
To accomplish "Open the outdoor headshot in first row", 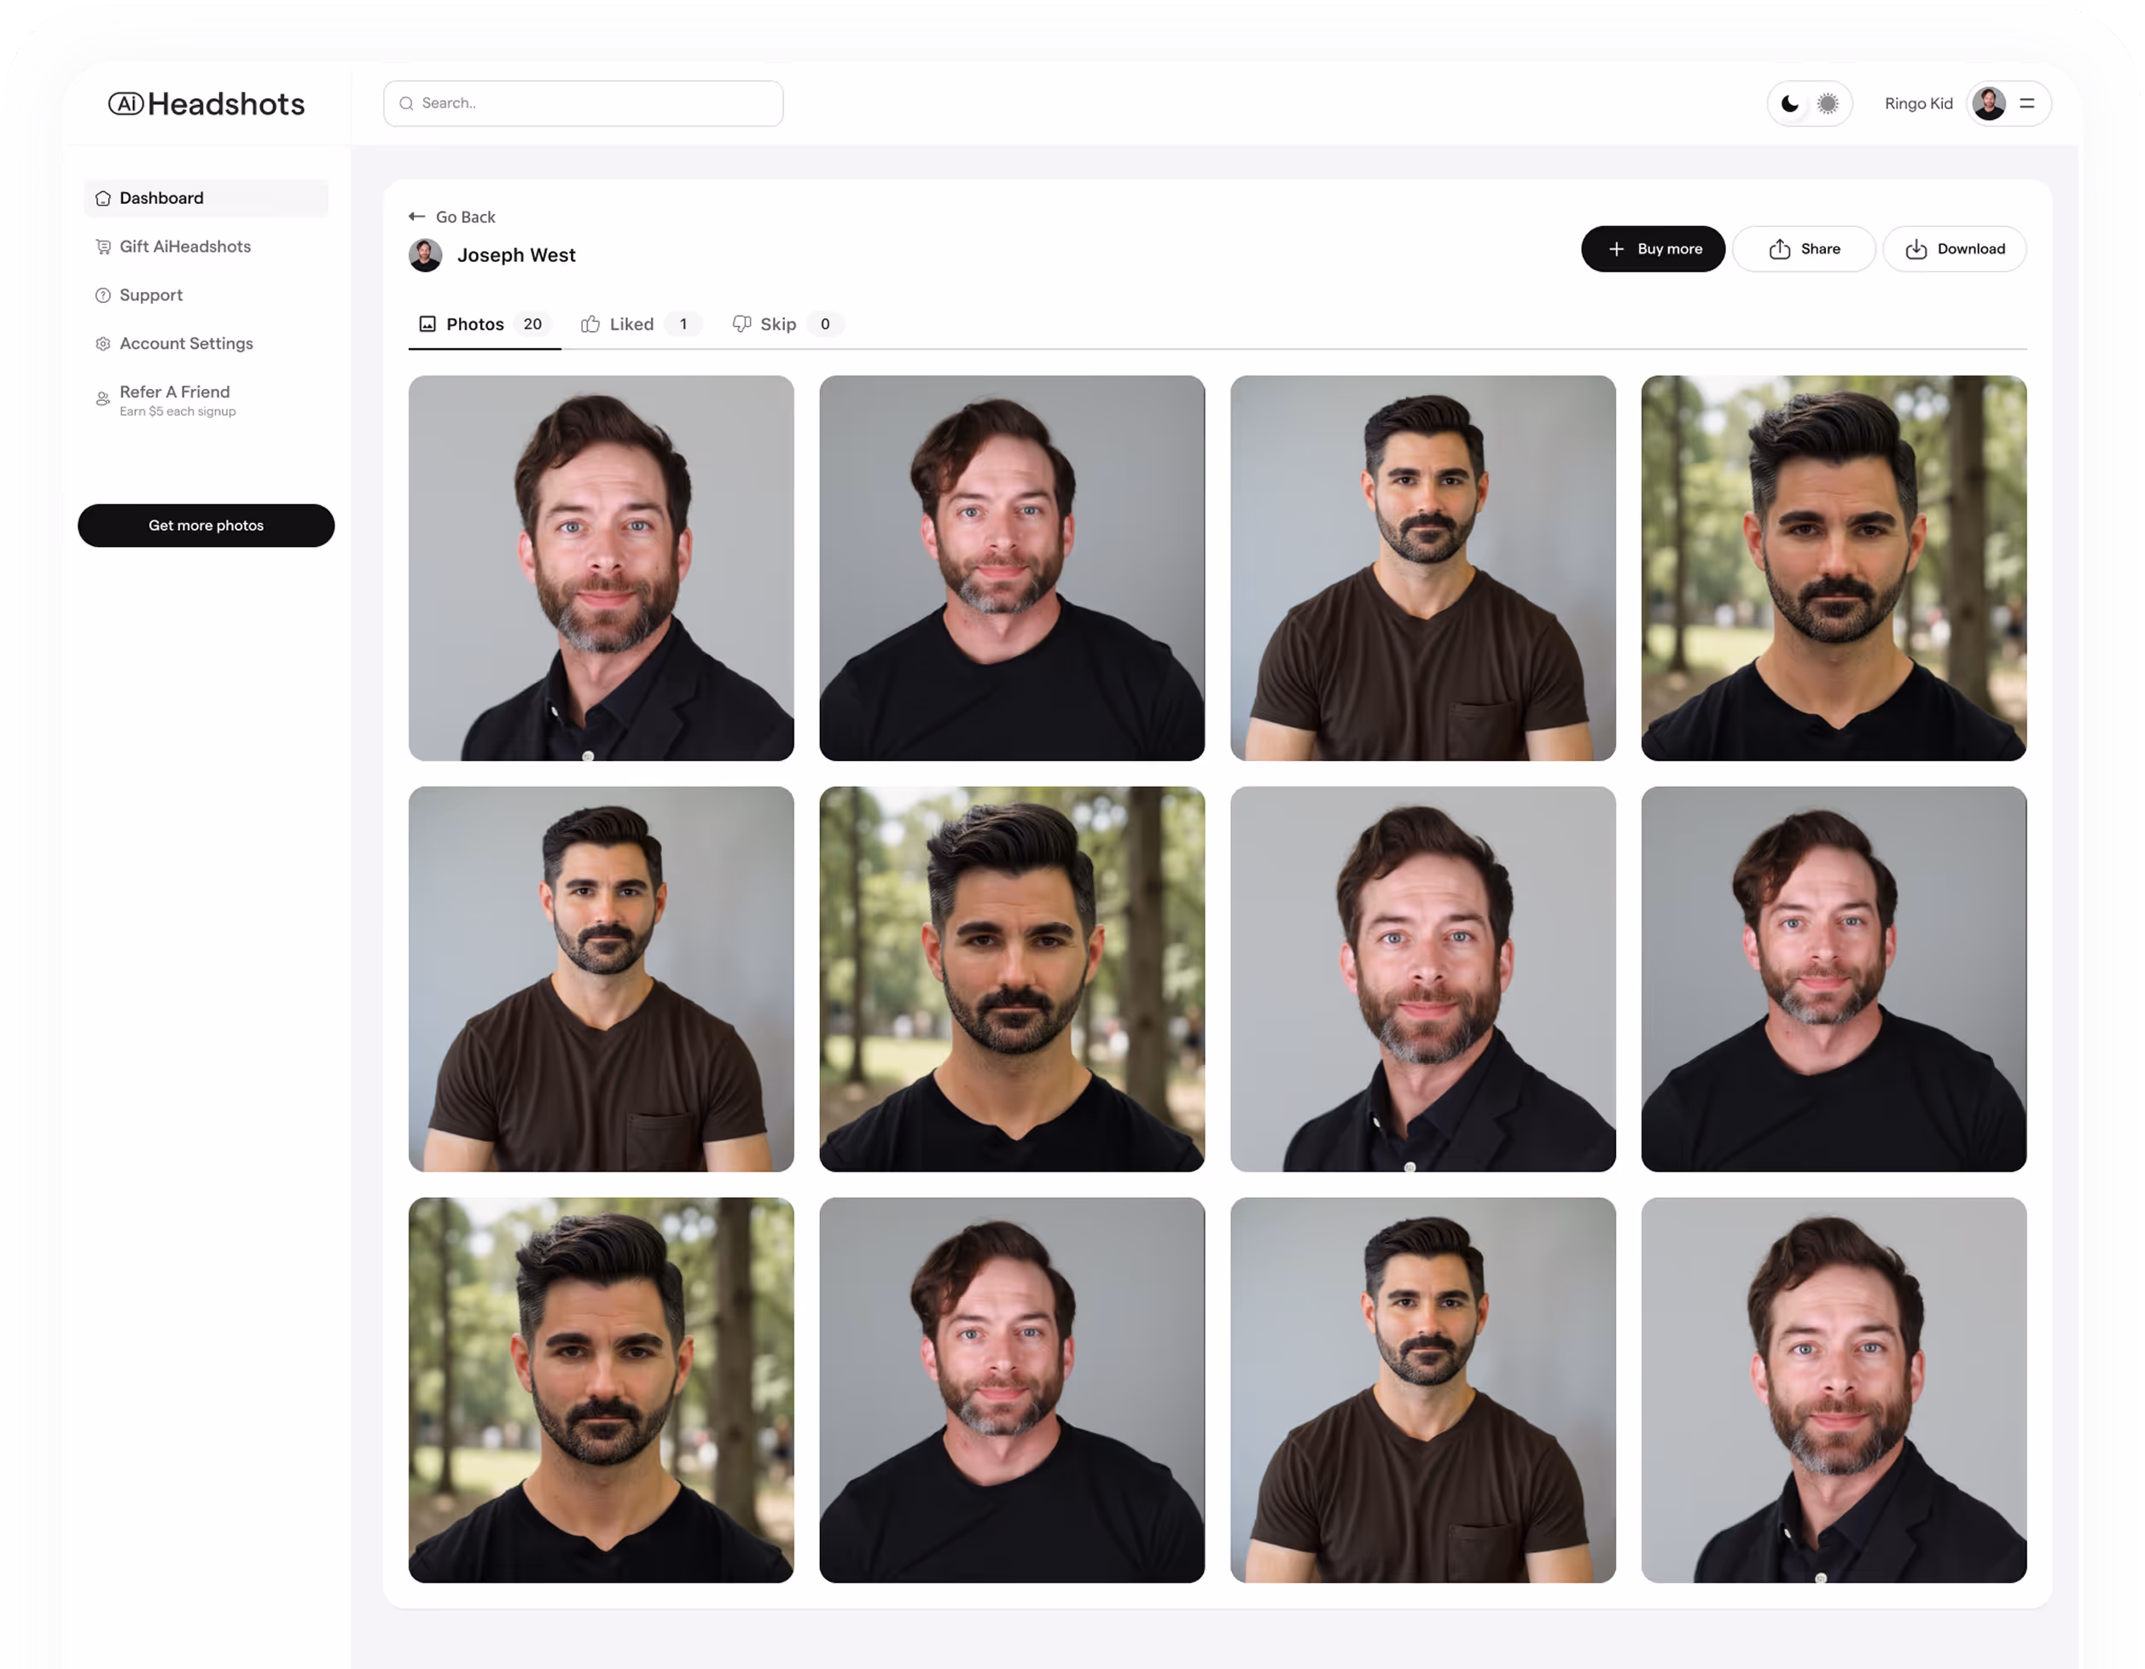I will pos(1833,567).
